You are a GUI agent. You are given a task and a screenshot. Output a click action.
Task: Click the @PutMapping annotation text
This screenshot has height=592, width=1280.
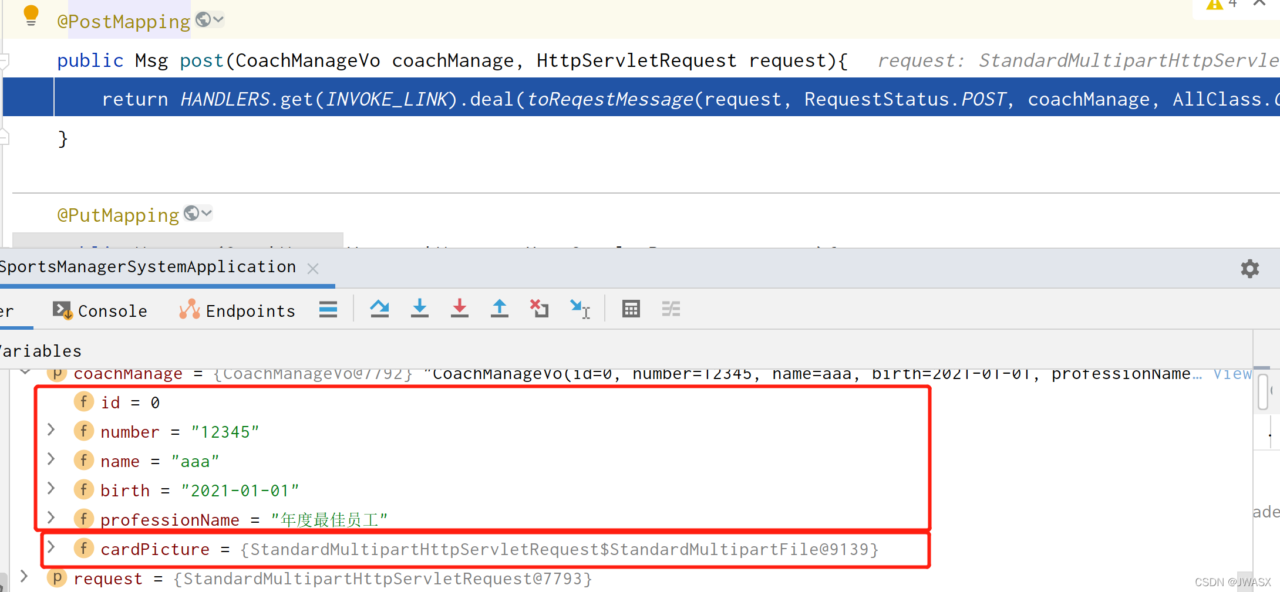click(x=118, y=215)
